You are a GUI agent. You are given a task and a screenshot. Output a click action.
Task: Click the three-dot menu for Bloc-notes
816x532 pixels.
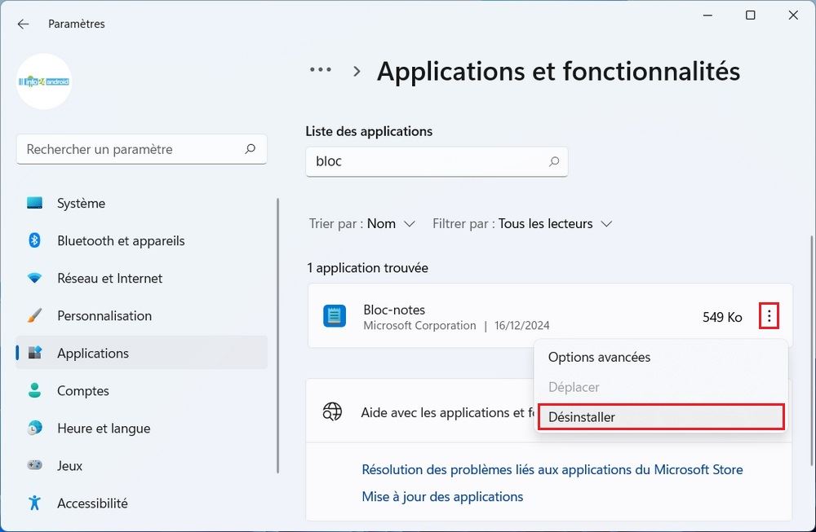[x=769, y=316]
